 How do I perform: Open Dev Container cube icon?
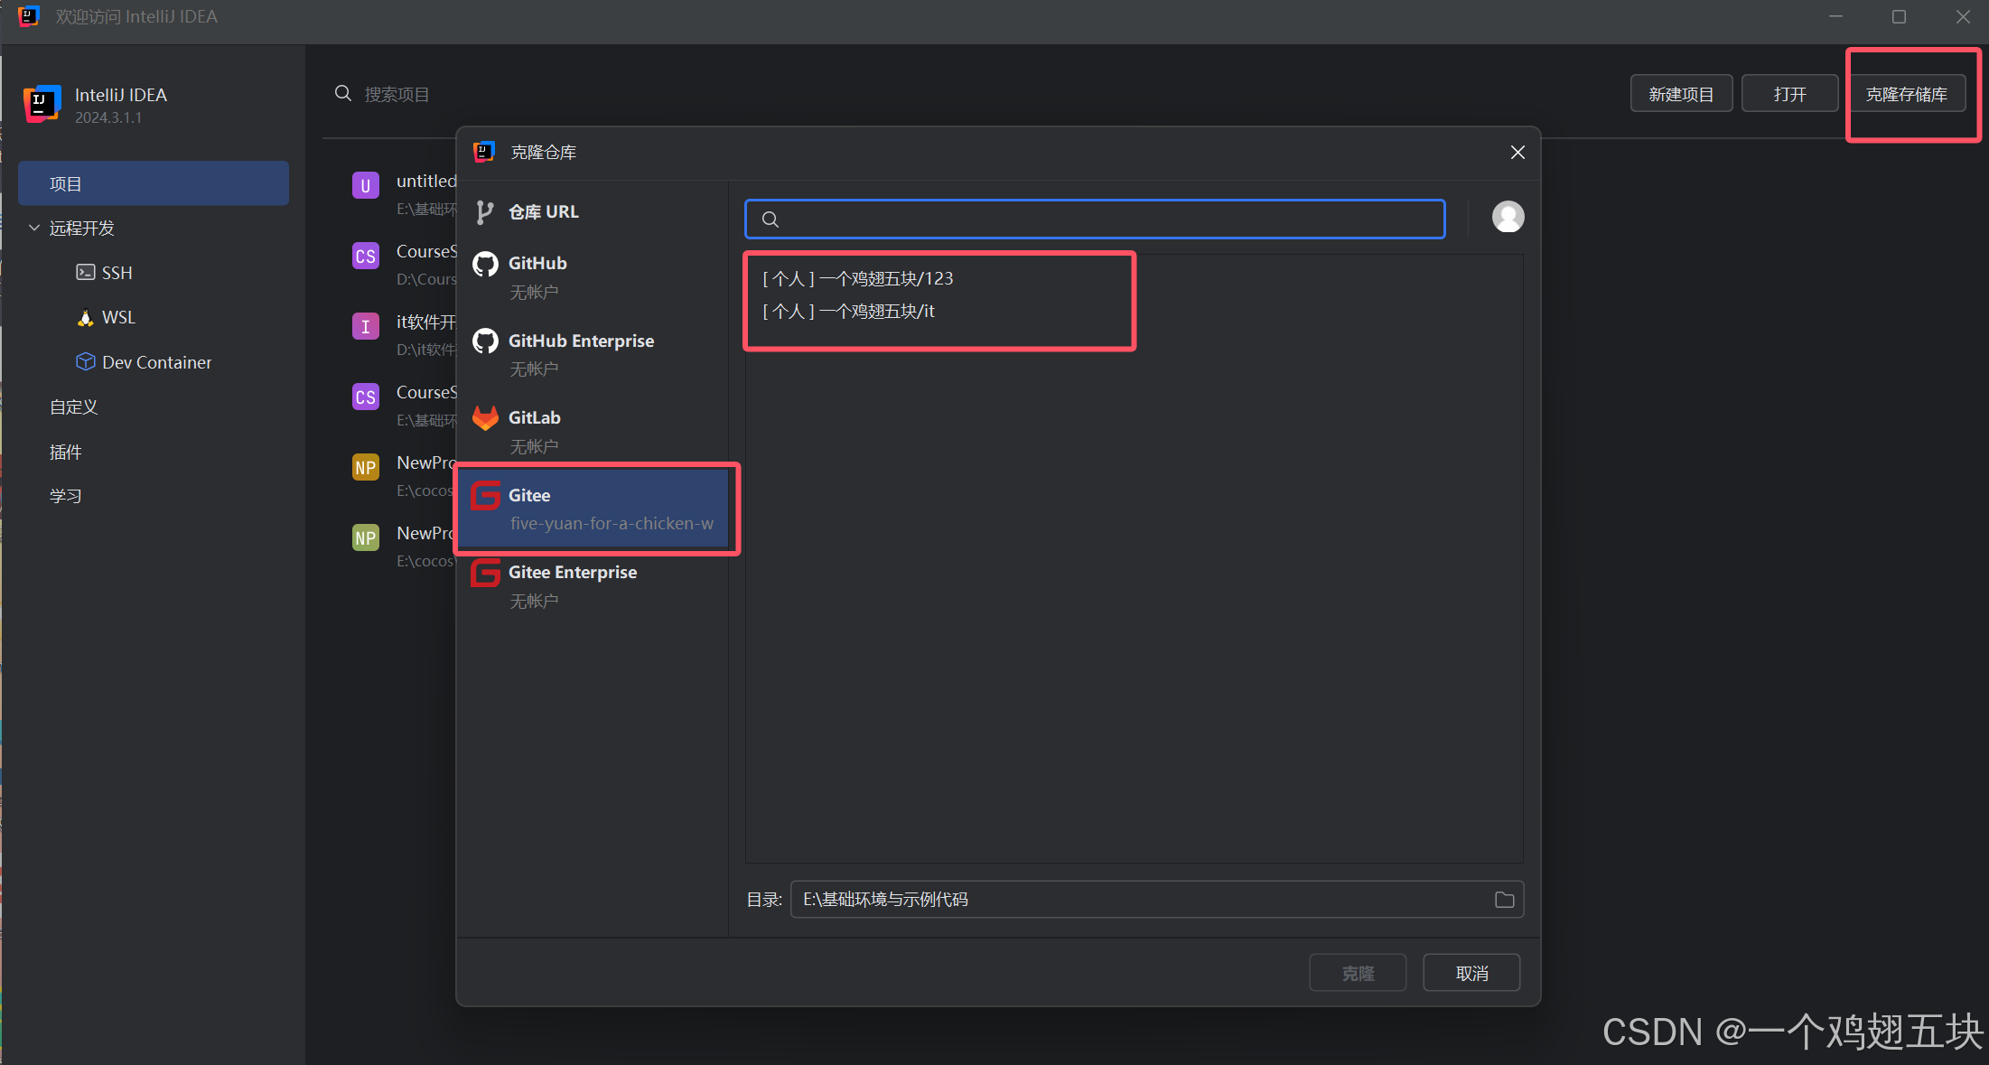pos(85,362)
